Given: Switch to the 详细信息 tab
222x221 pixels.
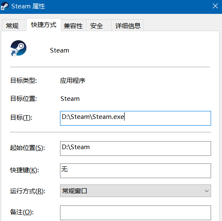Looking at the screenshot, I should pyautogui.click(x=128, y=26).
